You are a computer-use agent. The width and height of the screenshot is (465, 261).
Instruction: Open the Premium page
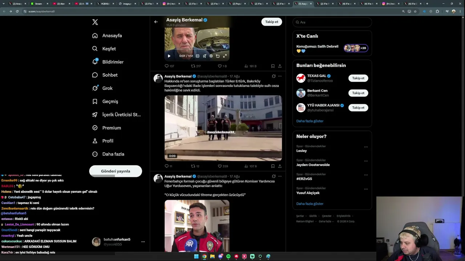point(107,128)
